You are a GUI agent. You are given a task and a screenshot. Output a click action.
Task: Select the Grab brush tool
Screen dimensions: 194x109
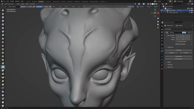pyautogui.click(x=3, y=63)
